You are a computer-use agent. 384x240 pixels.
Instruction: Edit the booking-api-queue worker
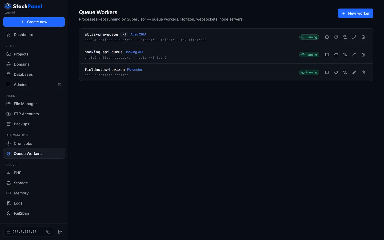click(x=354, y=55)
